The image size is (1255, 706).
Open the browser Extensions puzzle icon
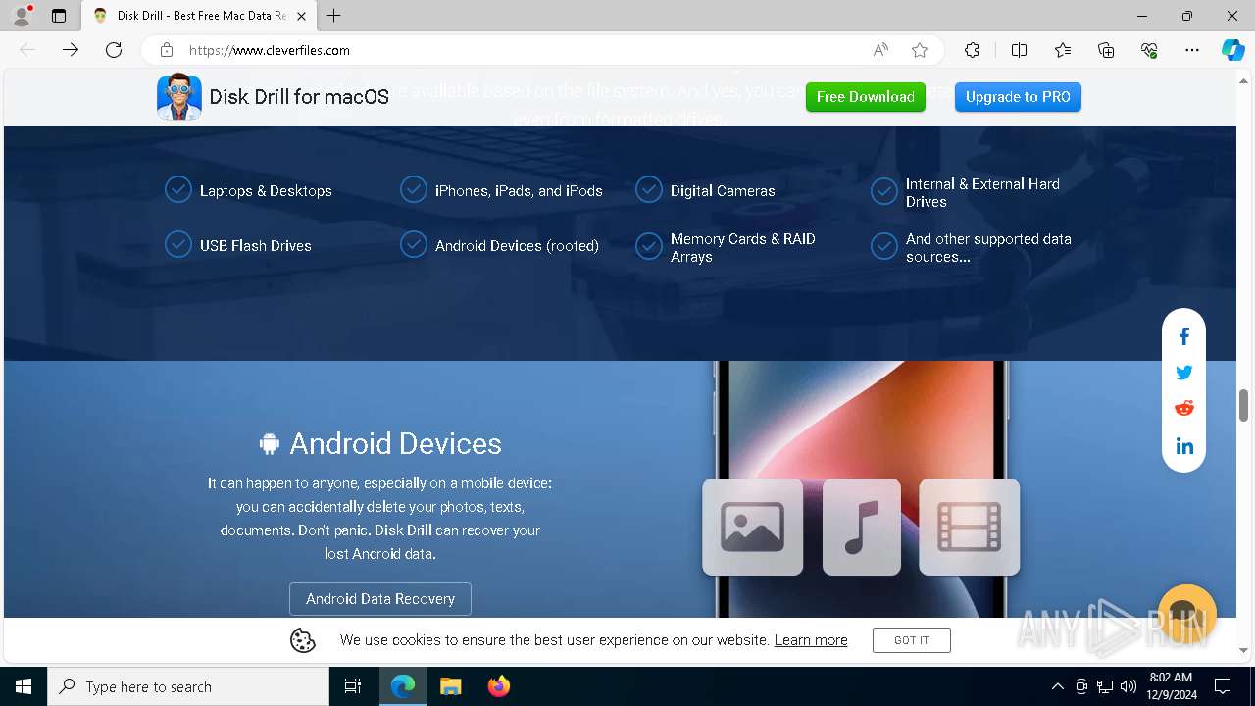click(972, 50)
